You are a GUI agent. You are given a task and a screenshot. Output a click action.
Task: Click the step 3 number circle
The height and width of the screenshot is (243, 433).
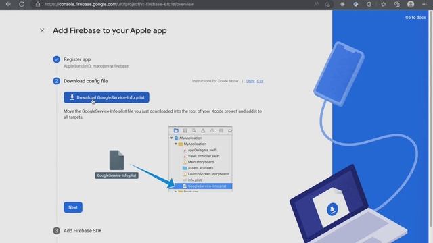tap(56, 231)
